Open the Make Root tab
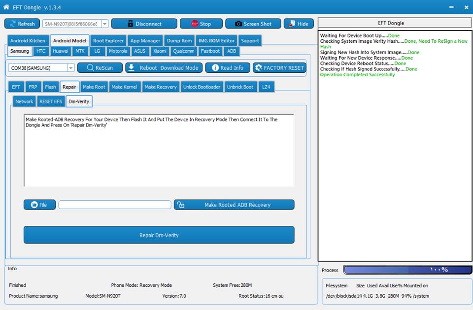 pyautogui.click(x=94, y=87)
